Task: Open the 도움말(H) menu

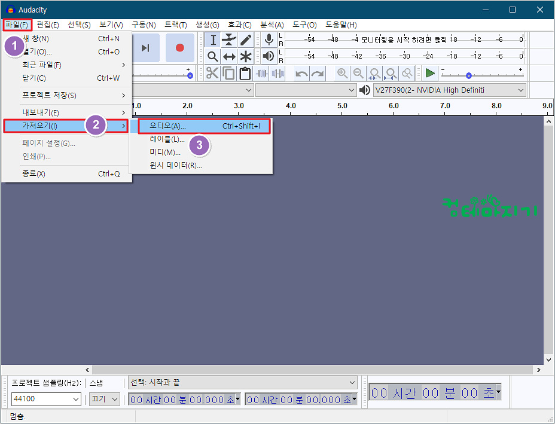Action: 341,25
